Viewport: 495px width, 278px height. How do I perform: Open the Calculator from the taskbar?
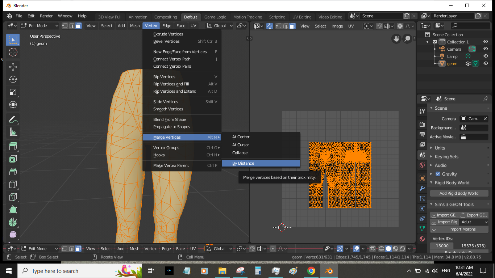coord(258,271)
